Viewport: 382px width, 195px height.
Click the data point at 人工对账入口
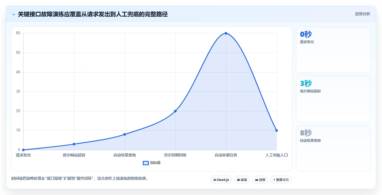[277, 131]
